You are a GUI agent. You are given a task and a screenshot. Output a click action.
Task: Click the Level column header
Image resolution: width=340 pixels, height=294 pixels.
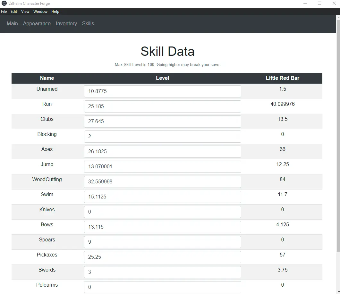tap(162, 78)
